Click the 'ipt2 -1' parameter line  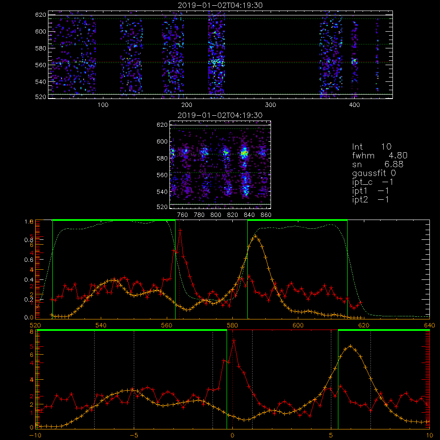[370, 199]
